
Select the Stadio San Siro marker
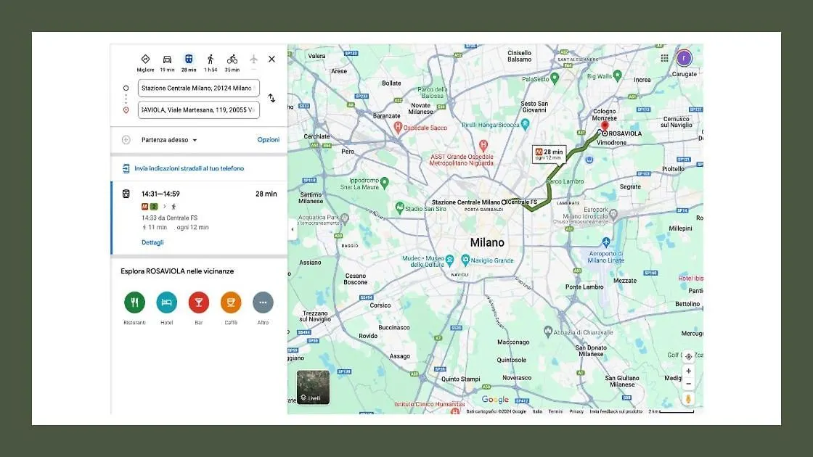(400, 207)
